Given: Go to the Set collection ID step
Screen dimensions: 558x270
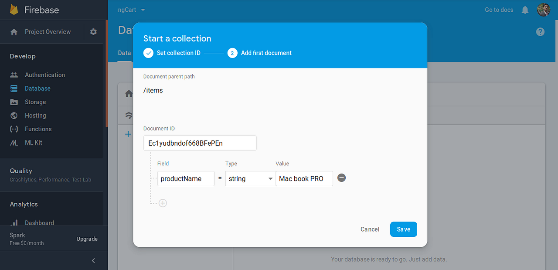Looking at the screenshot, I should pos(172,53).
